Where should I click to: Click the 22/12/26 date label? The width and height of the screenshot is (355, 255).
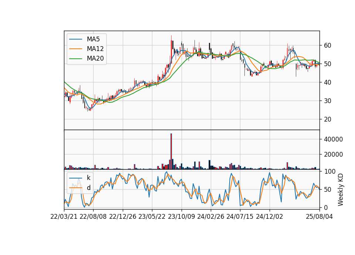[x=123, y=217]
